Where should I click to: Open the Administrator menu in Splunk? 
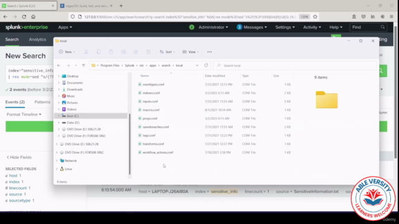(213, 27)
